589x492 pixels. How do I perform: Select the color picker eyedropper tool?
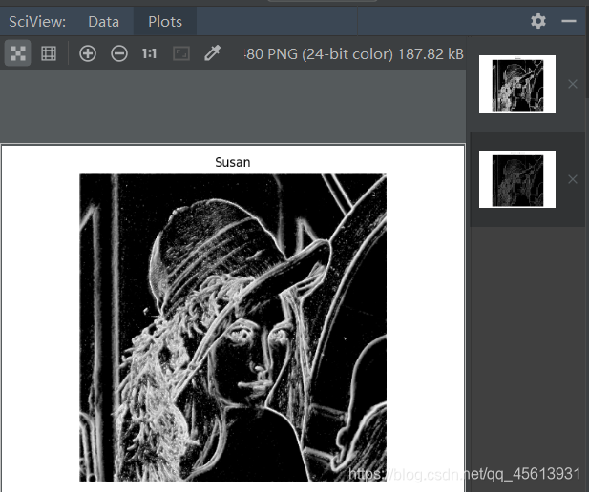(x=212, y=52)
